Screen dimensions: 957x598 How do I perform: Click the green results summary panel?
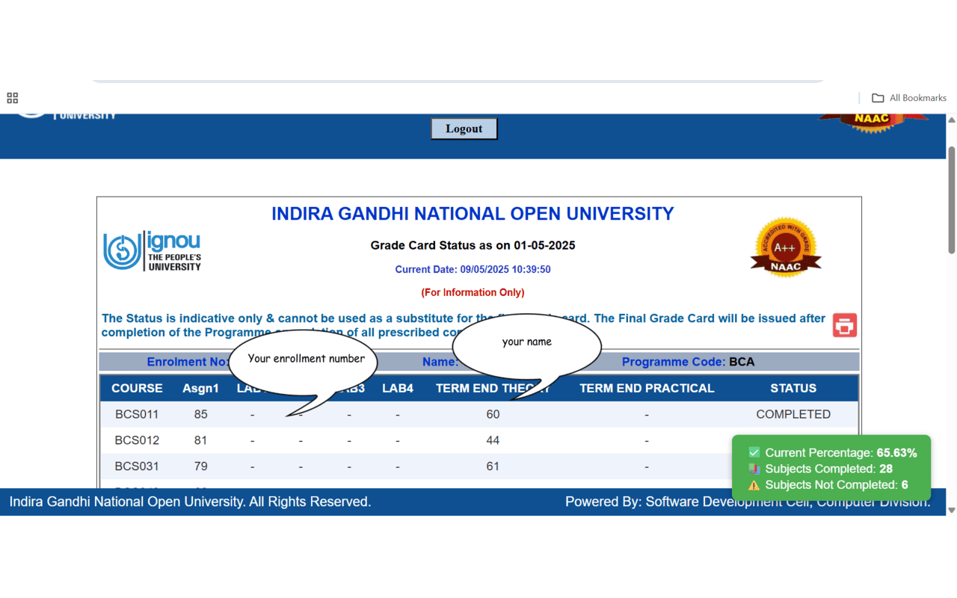click(x=831, y=468)
